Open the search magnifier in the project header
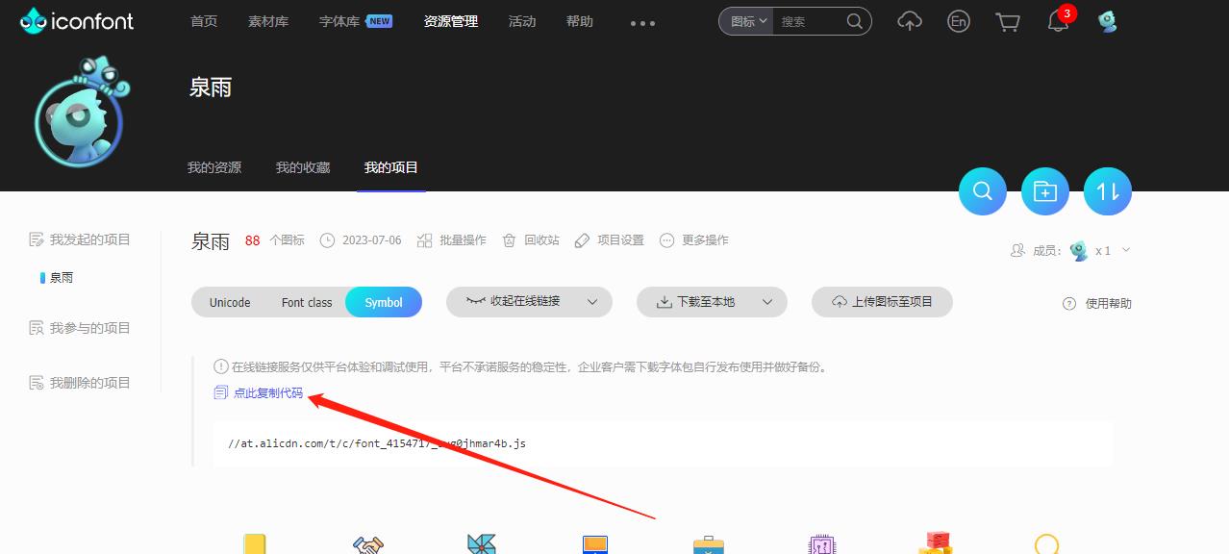 (x=982, y=191)
